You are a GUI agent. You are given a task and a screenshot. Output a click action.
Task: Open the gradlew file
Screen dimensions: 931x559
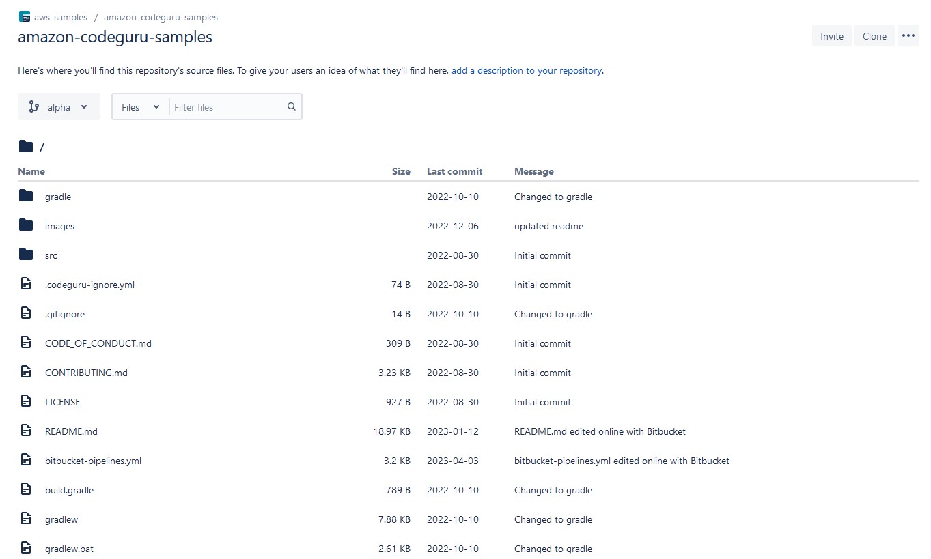coord(61,519)
